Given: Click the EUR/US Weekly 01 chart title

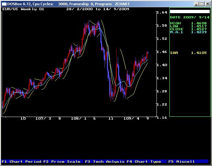Looking at the screenshot, I should click(23, 9).
